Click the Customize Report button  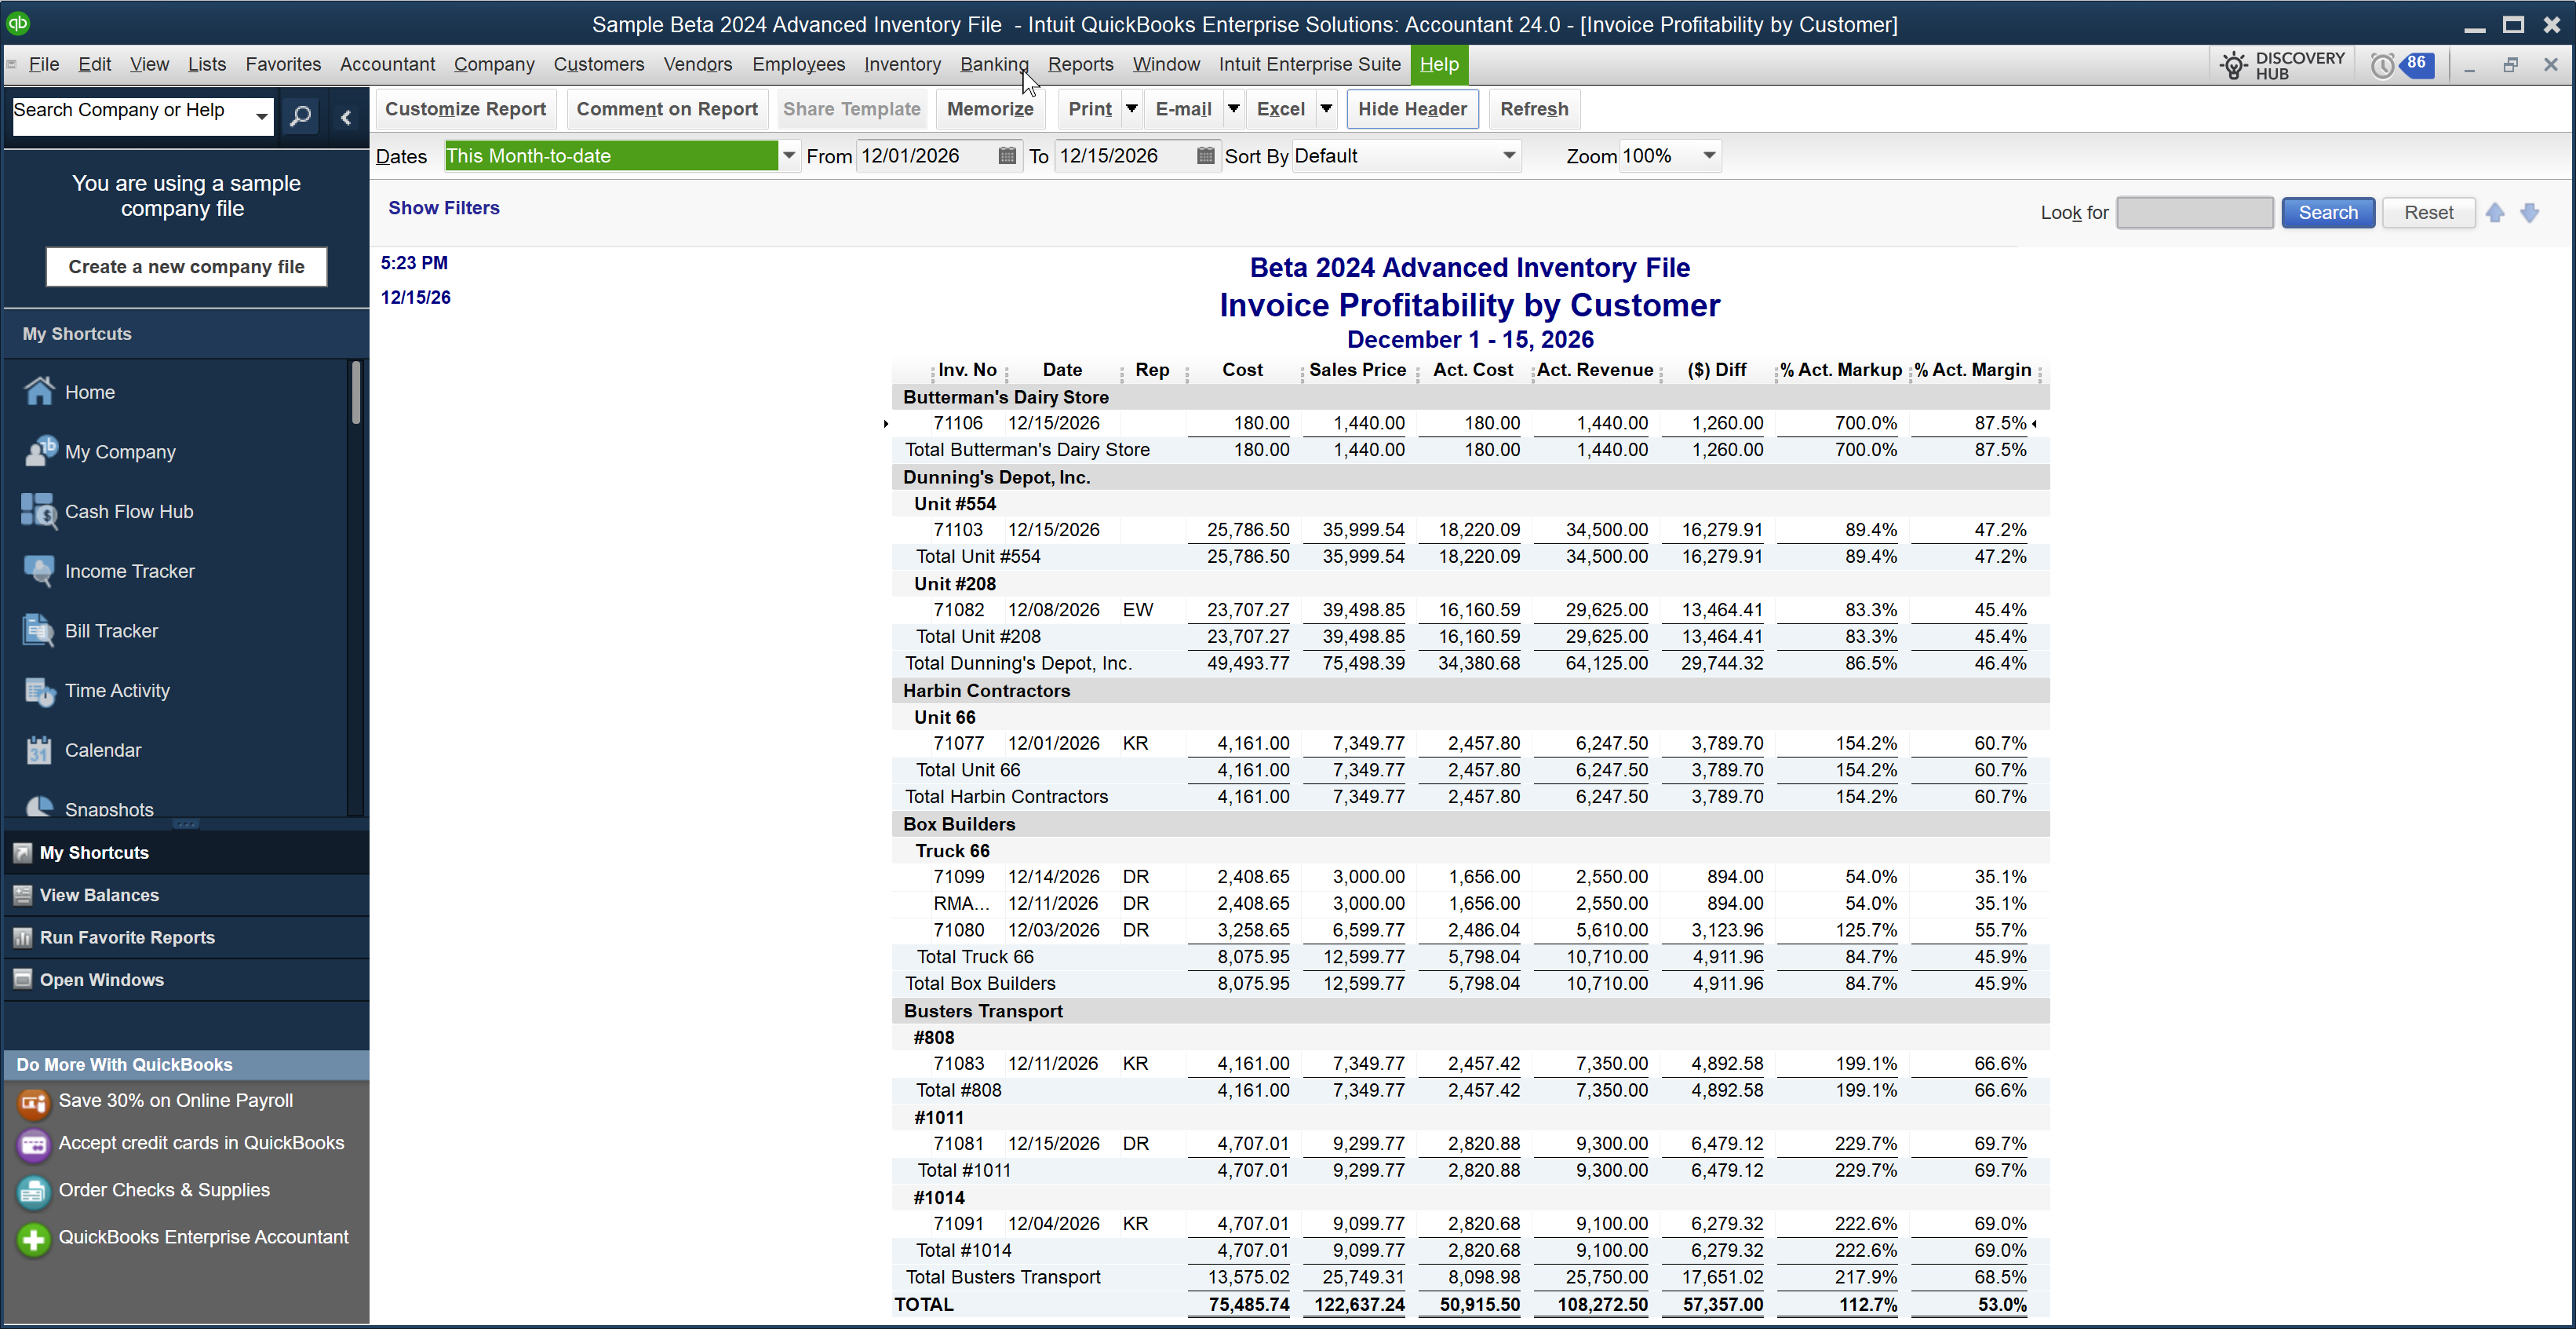pos(465,109)
